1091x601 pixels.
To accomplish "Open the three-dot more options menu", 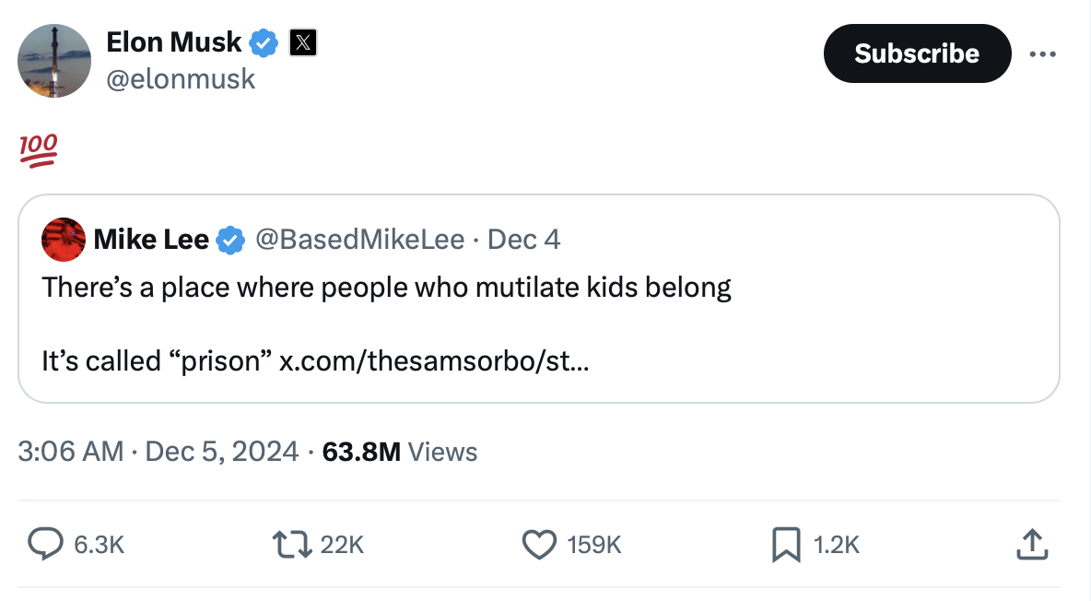I will coord(1043,53).
